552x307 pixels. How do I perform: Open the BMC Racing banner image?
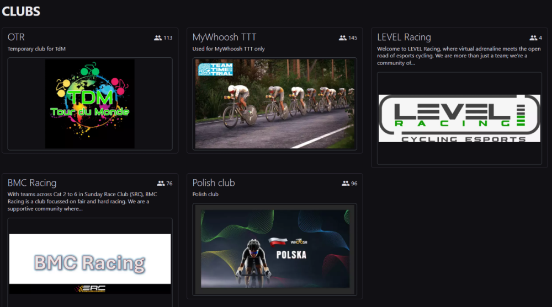click(x=90, y=262)
